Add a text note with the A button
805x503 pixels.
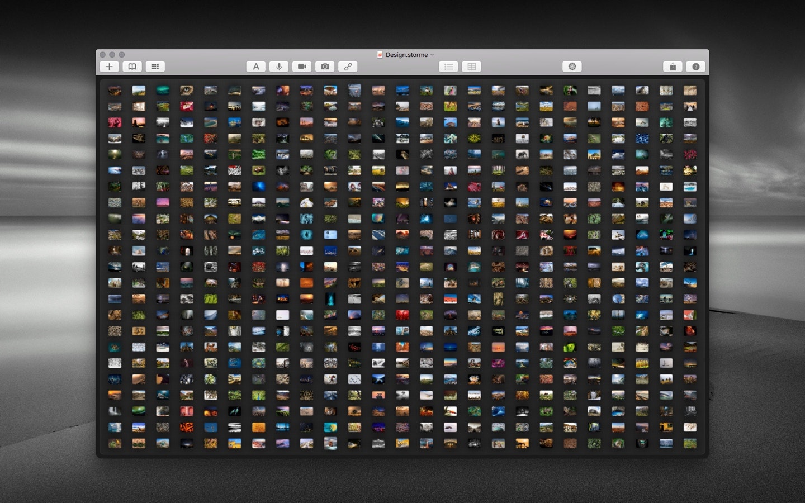[256, 67]
